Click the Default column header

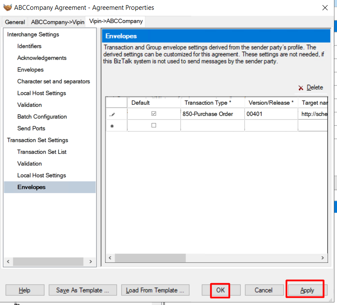[154, 103]
